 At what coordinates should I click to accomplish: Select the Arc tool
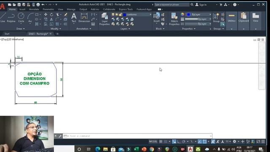[x=30, y=18]
